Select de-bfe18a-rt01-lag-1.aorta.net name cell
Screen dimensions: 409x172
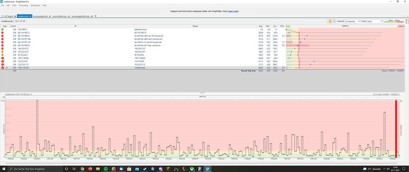pos(147,45)
